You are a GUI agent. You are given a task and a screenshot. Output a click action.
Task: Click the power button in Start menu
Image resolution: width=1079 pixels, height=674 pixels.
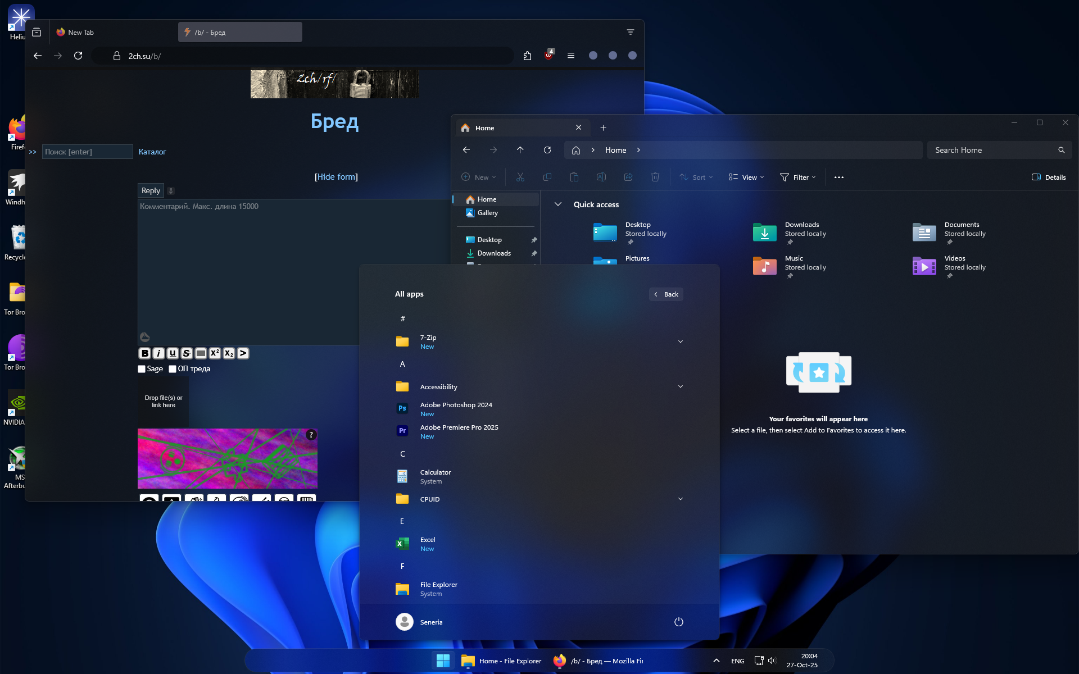678,622
